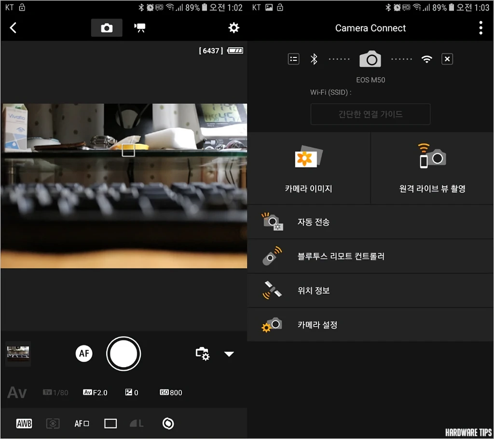Screen dimensions: 494x439
Task: Tap the EOS M50 camera icon
Action: click(x=370, y=59)
